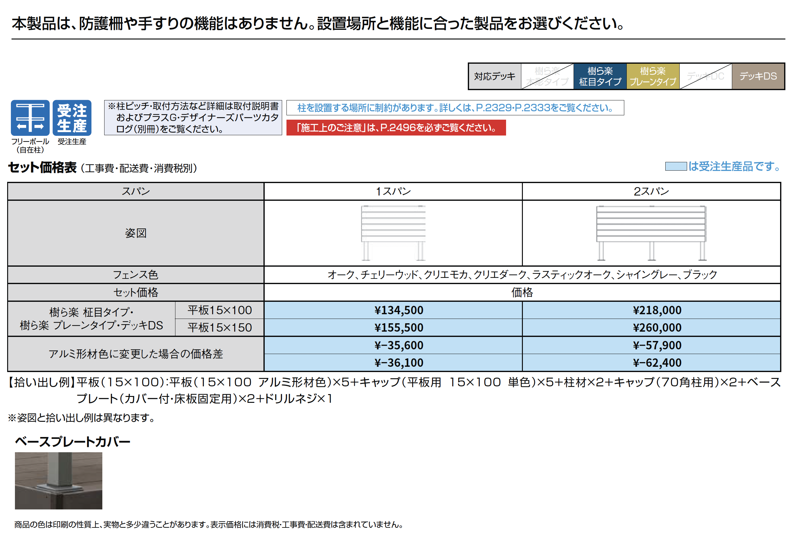Select the デッキDS tab

click(758, 76)
